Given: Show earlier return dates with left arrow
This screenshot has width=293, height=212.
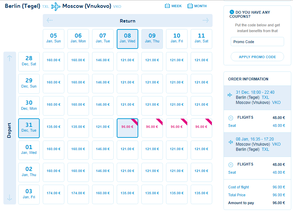Looking at the screenshot, I should (50, 20).
